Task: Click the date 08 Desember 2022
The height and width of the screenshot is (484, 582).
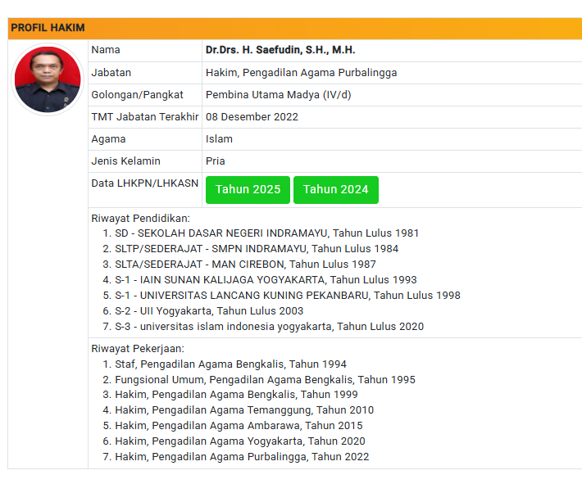Action: coord(252,116)
